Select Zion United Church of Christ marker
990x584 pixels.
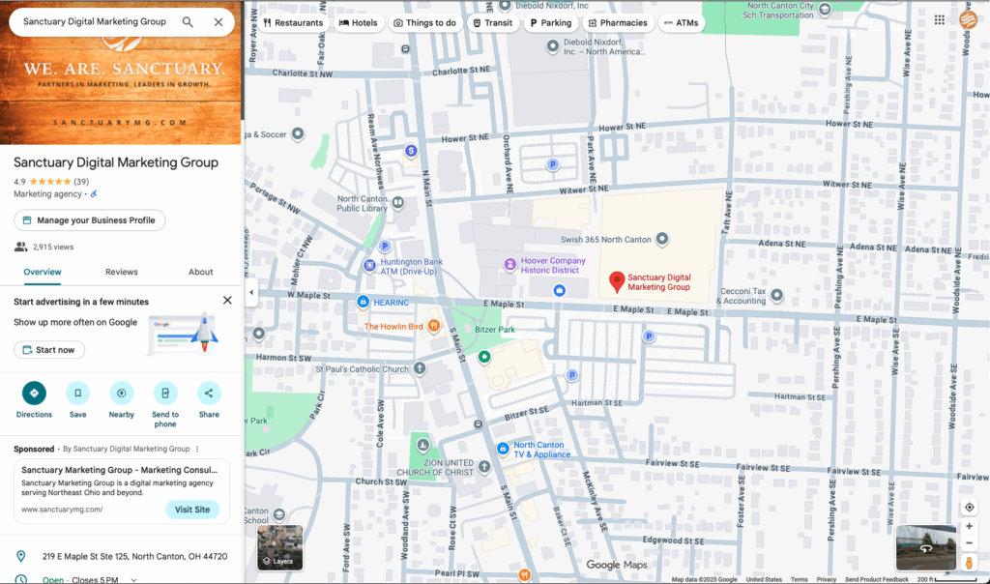click(x=484, y=467)
